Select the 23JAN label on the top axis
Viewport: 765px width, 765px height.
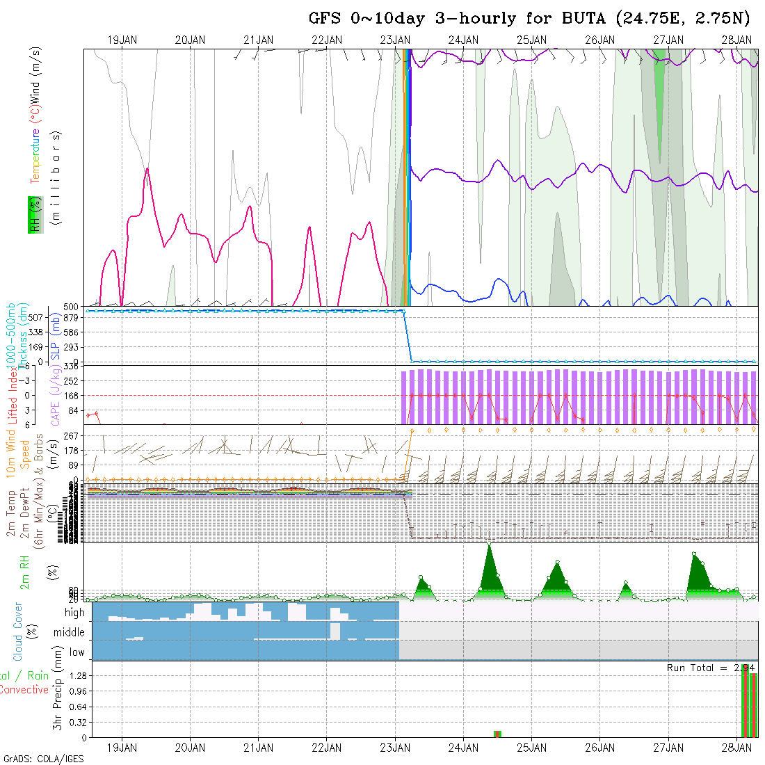click(395, 40)
